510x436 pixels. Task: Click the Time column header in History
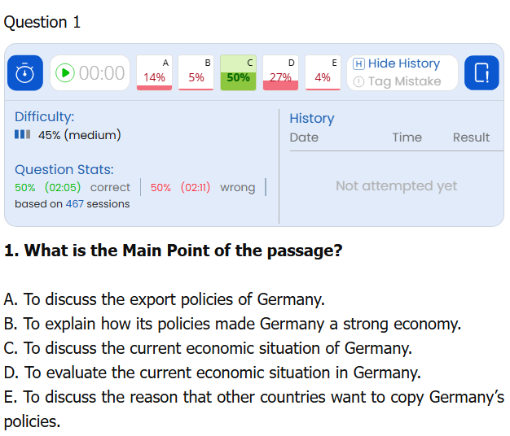tap(407, 137)
